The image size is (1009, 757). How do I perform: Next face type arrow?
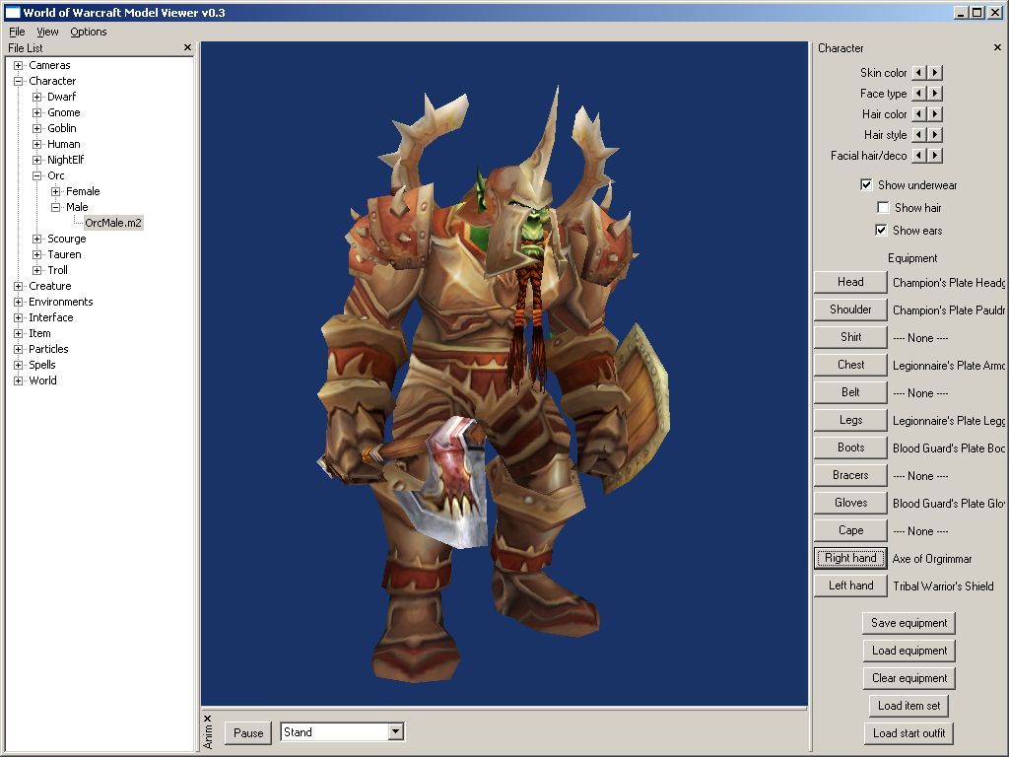point(935,94)
